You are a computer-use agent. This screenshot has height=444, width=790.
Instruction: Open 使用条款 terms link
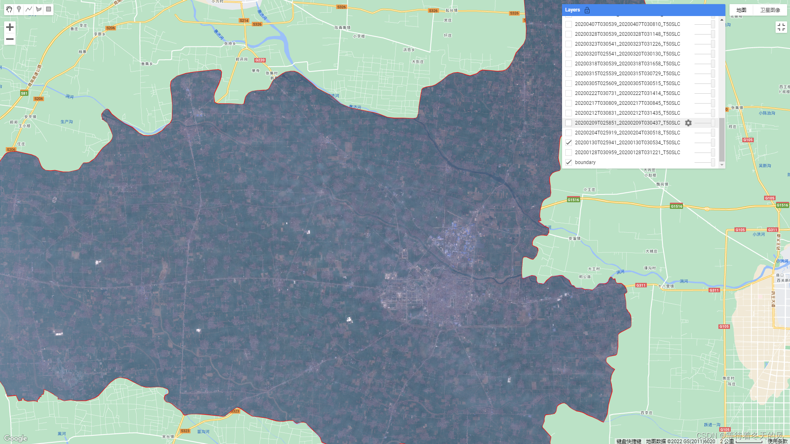pyautogui.click(x=777, y=441)
